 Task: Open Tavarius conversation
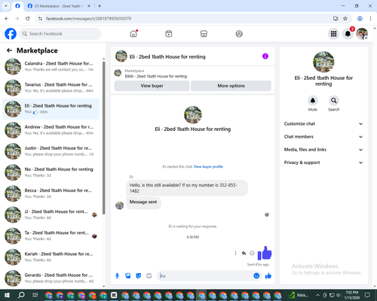coord(51,88)
